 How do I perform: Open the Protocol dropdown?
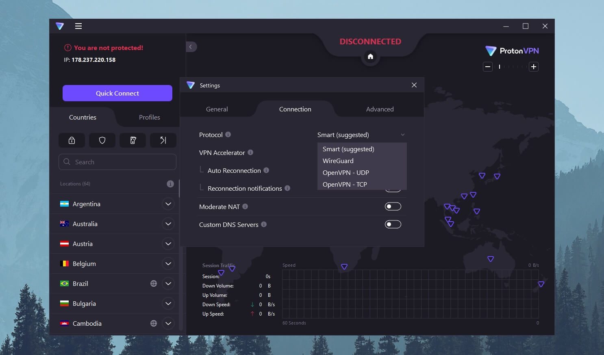point(361,135)
